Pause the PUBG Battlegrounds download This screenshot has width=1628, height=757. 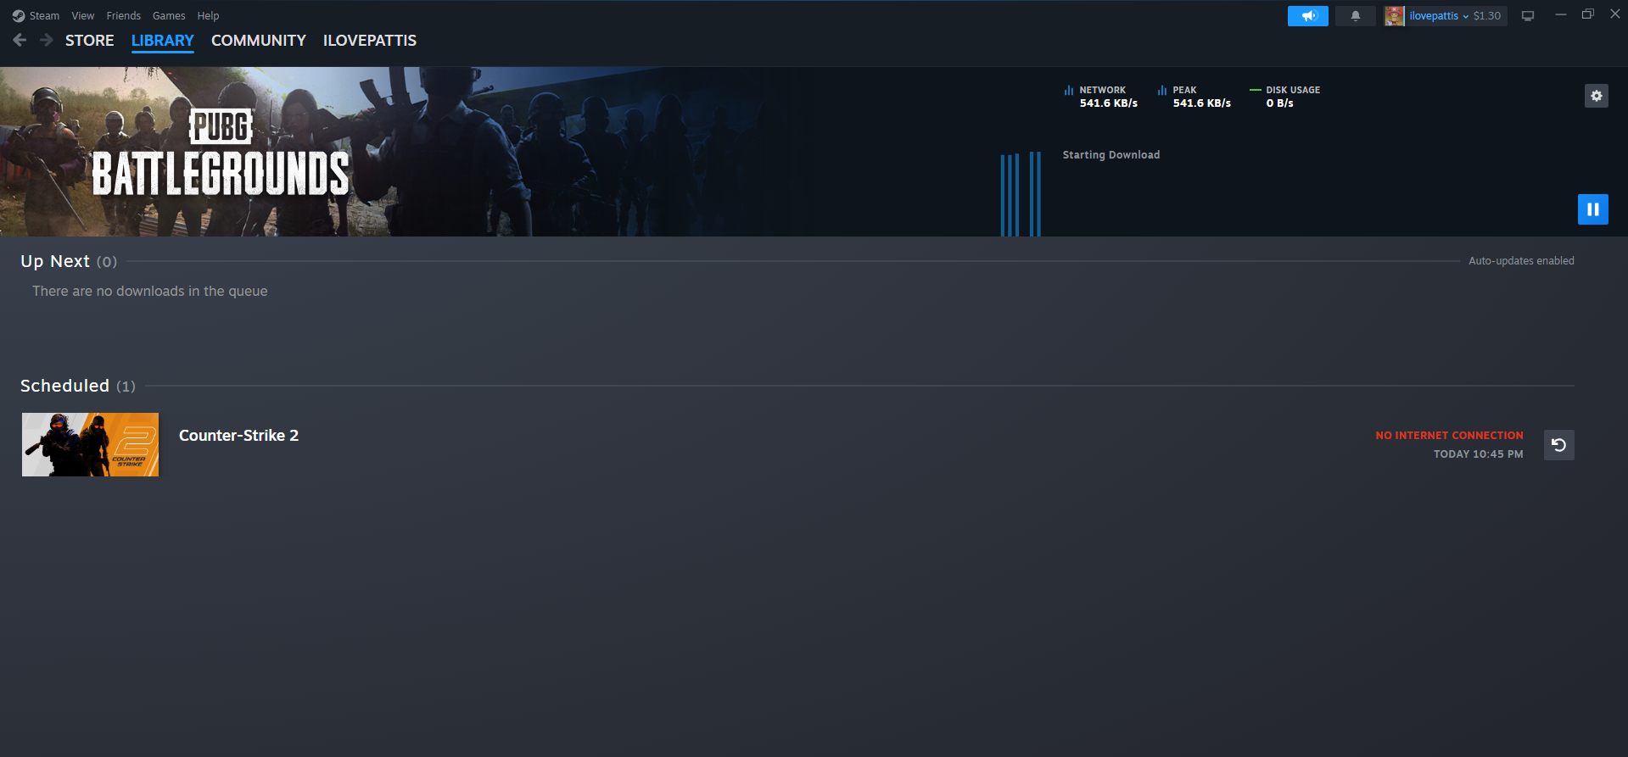click(x=1593, y=209)
